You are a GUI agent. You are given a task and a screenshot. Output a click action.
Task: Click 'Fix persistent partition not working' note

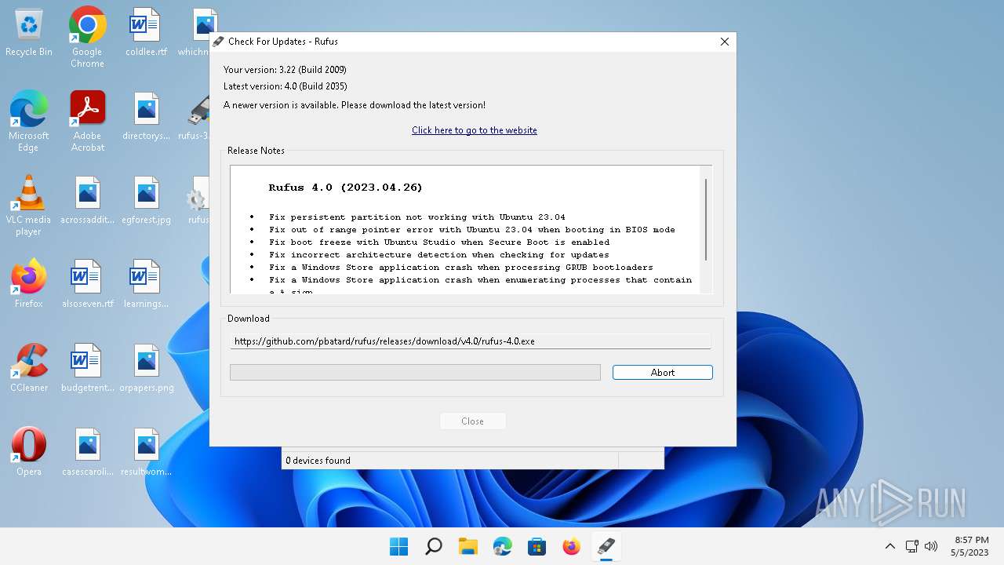coord(417,217)
